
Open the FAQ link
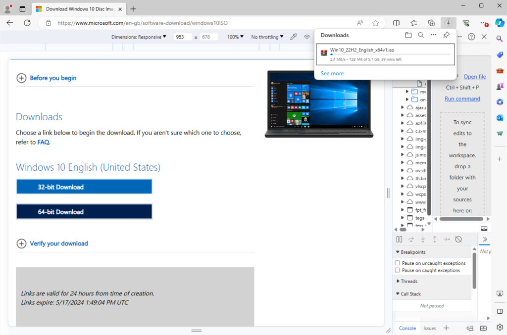(x=43, y=142)
